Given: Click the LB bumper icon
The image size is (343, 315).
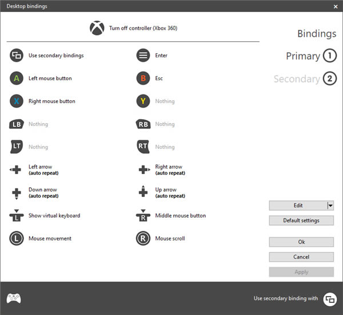Looking at the screenshot, I should [x=17, y=124].
